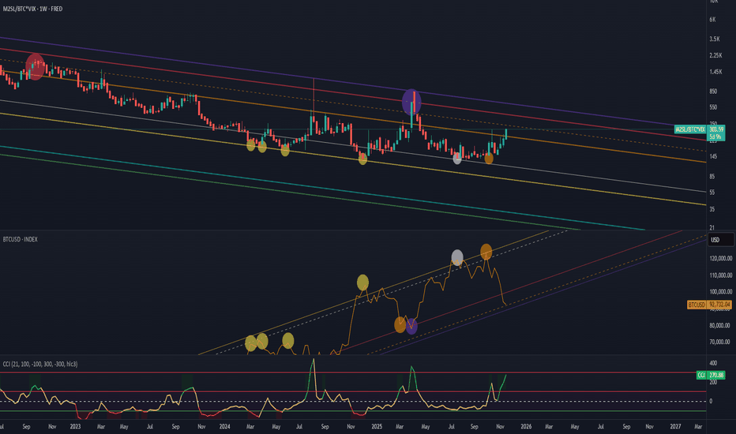Screen dimensions: 736x434
Task: Select the highest orange circle in BTCUSD pane
Action: [x=486, y=252]
